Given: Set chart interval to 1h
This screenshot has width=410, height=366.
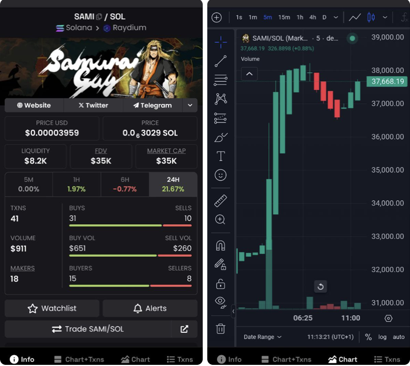Looking at the screenshot, I should tap(300, 17).
